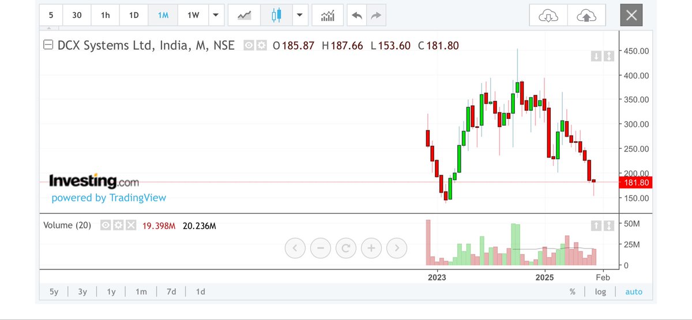Toggle Volume indicator visibility eye
This screenshot has width=692, height=320.
pyautogui.click(x=106, y=225)
